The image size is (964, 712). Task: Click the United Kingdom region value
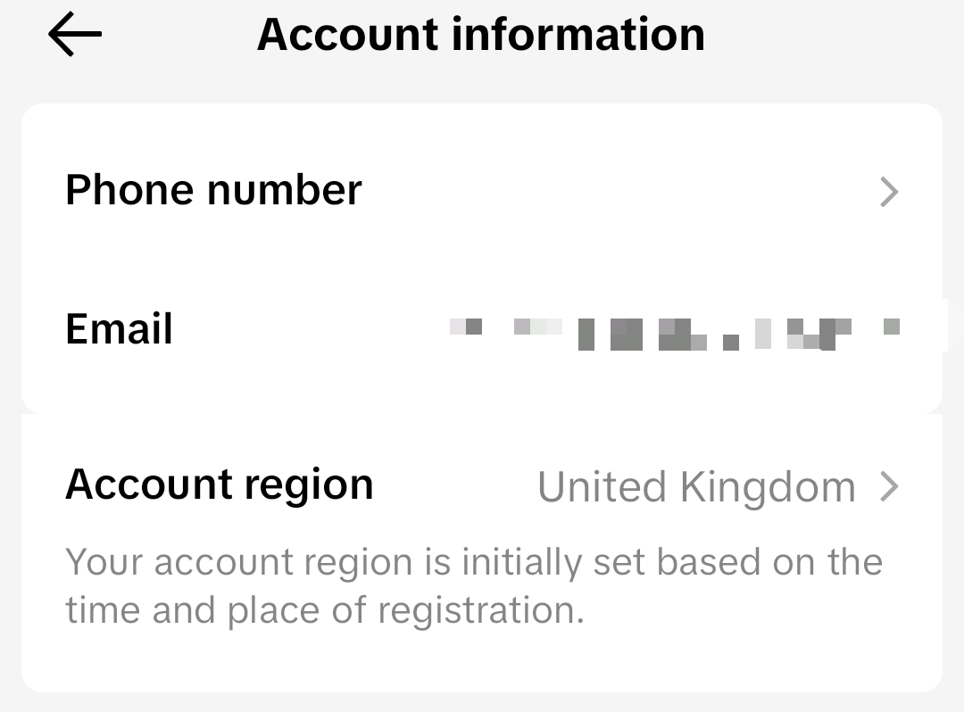pos(696,487)
